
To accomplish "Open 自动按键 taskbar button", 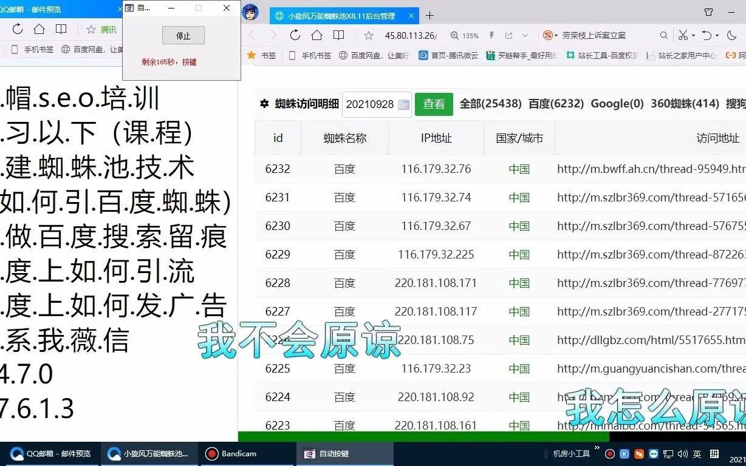I will (344, 453).
